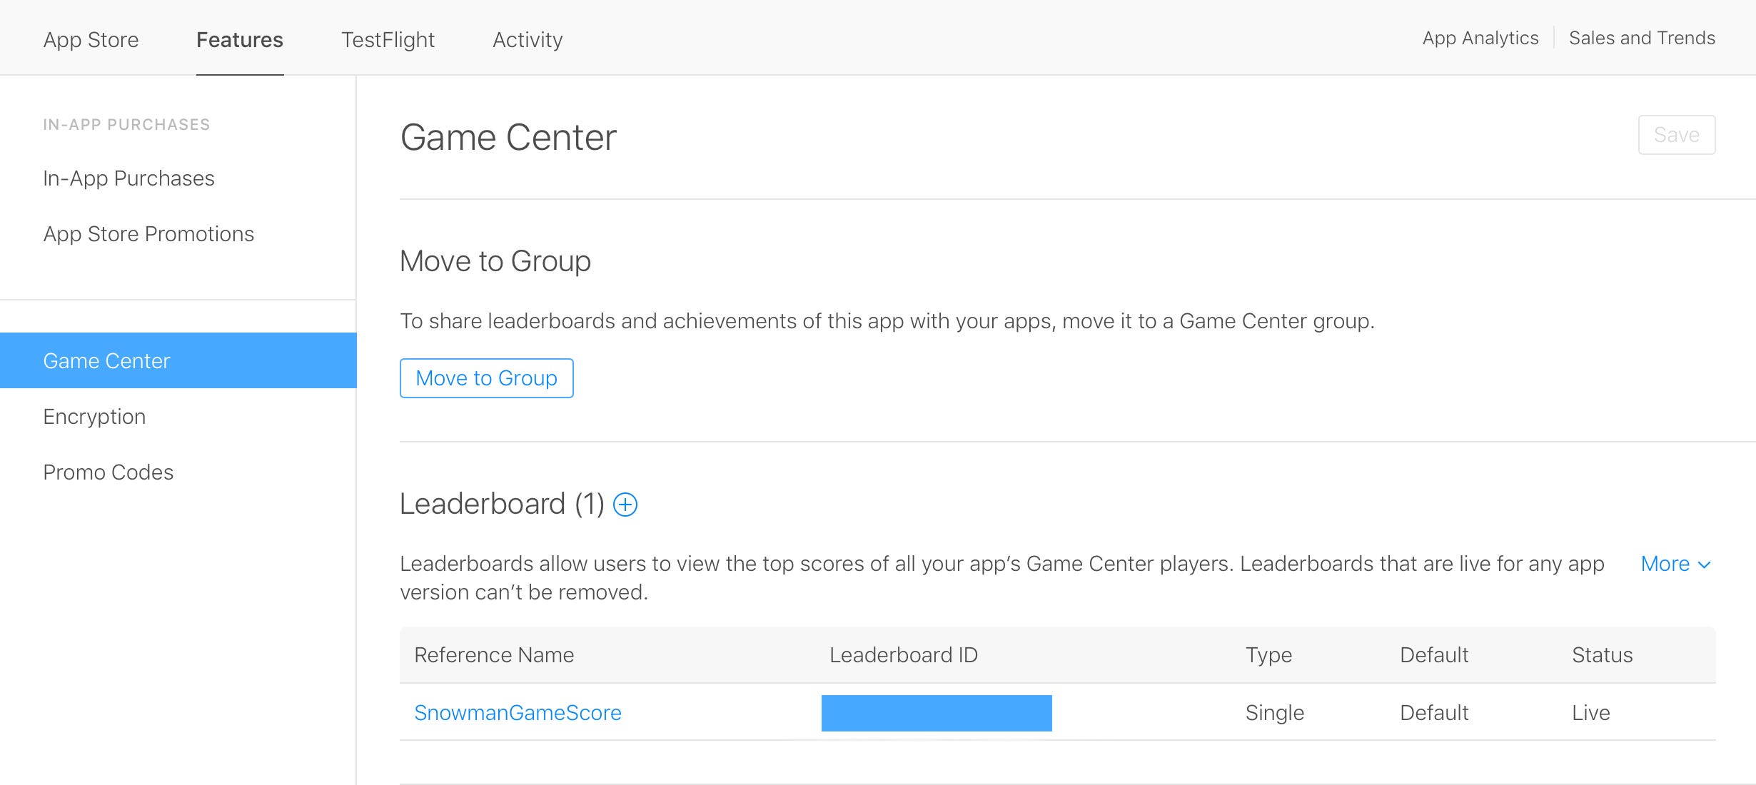This screenshot has width=1756, height=785.
Task: Click the redacted Leaderboard ID cell
Action: 937,713
